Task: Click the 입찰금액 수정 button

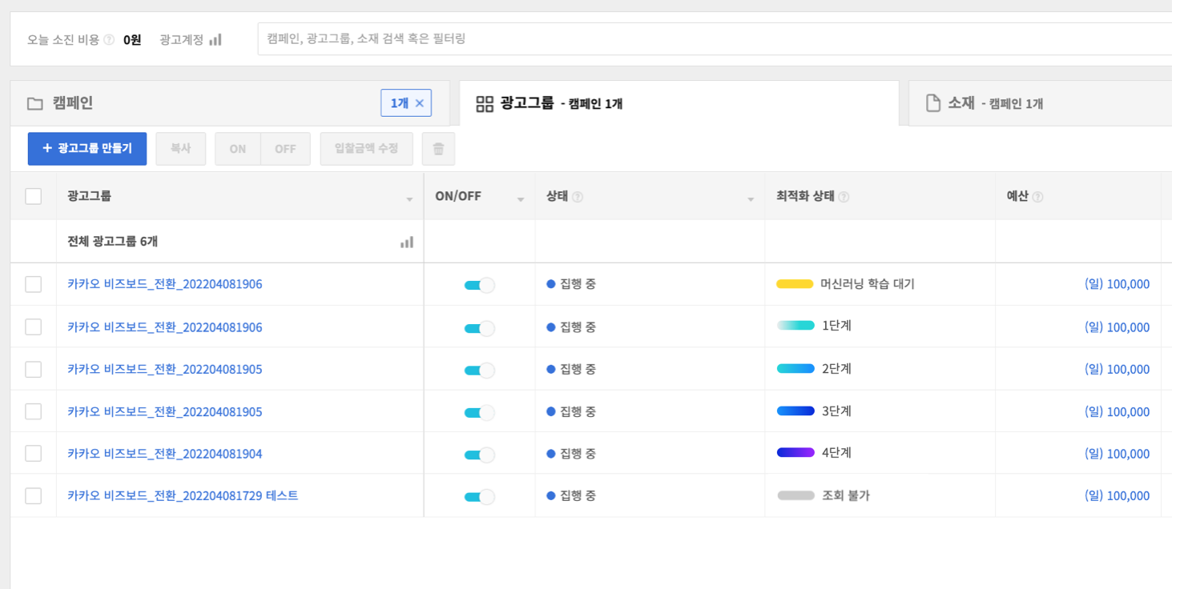Action: click(x=367, y=149)
